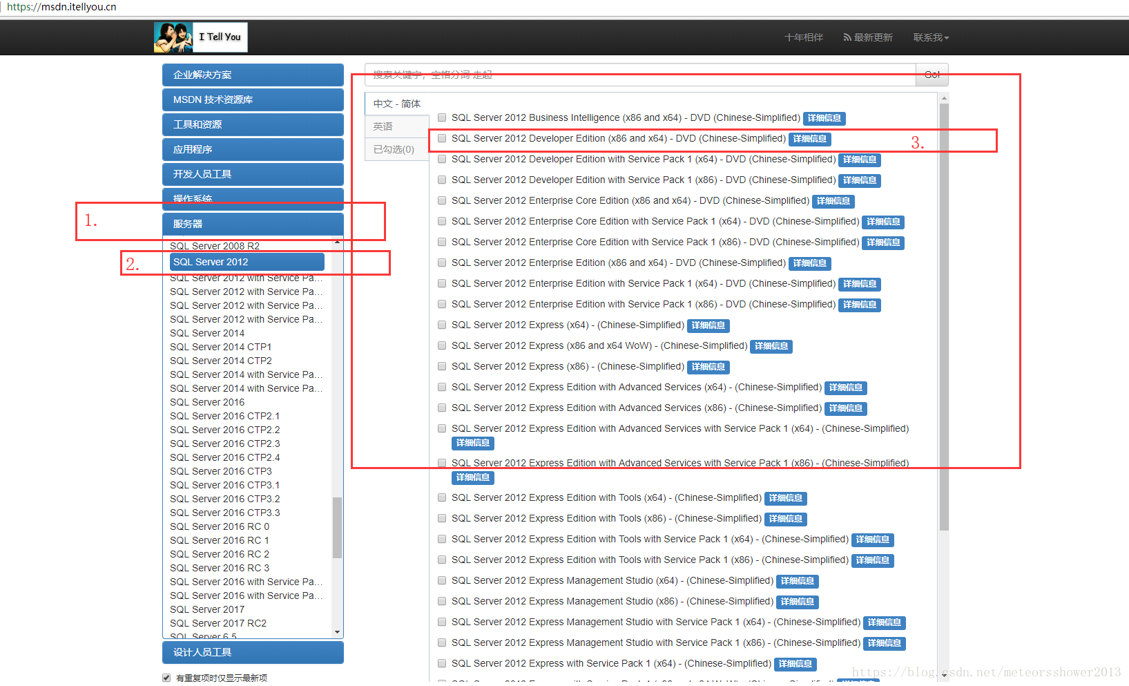
Task: Check Express Management Studio (x86)
Action: click(442, 602)
